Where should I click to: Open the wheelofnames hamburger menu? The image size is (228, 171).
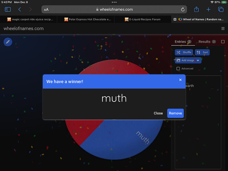(x=223, y=29)
